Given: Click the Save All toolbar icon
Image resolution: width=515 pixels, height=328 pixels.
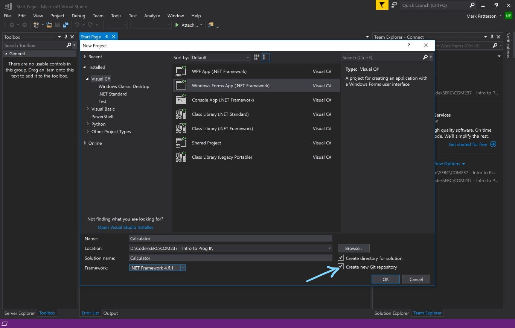Looking at the screenshot, I should point(66,25).
